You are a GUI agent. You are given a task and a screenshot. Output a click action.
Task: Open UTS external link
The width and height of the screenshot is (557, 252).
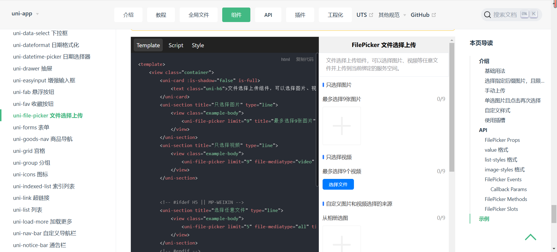point(365,15)
